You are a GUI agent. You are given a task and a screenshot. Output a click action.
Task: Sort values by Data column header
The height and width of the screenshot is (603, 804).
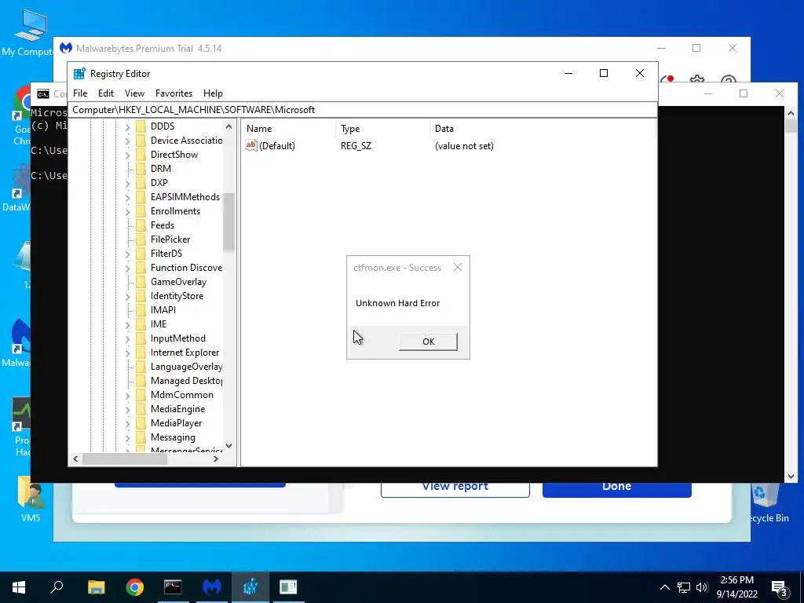[x=543, y=129]
